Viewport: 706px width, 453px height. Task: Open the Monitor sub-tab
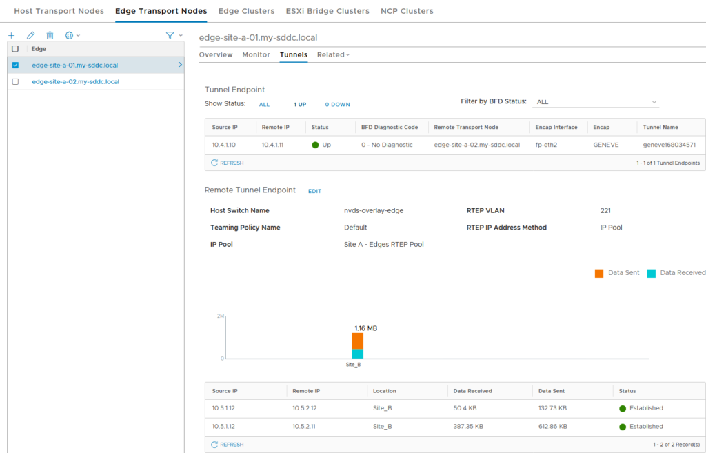click(256, 54)
